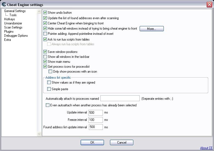This screenshot has width=214, height=151.
Task: Uncheck the Show undo button option
Action: [45, 13]
